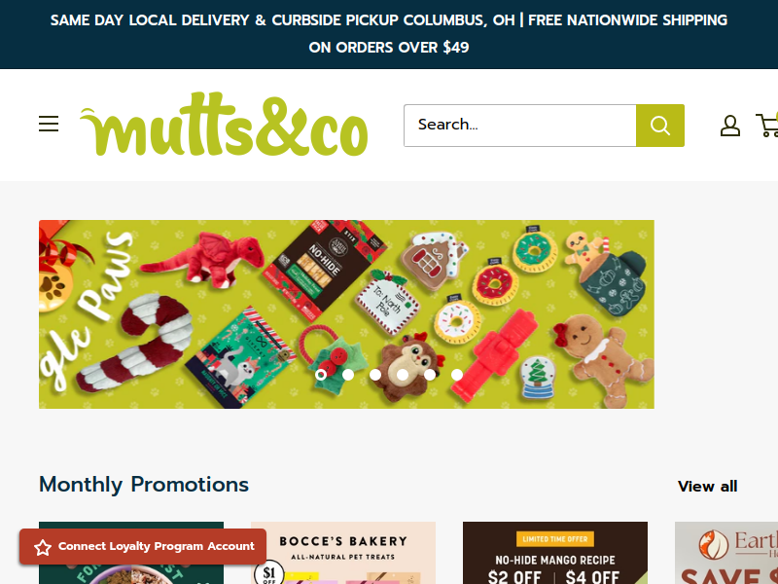Click the magnifier search button
The width and height of the screenshot is (778, 584).
[660, 126]
